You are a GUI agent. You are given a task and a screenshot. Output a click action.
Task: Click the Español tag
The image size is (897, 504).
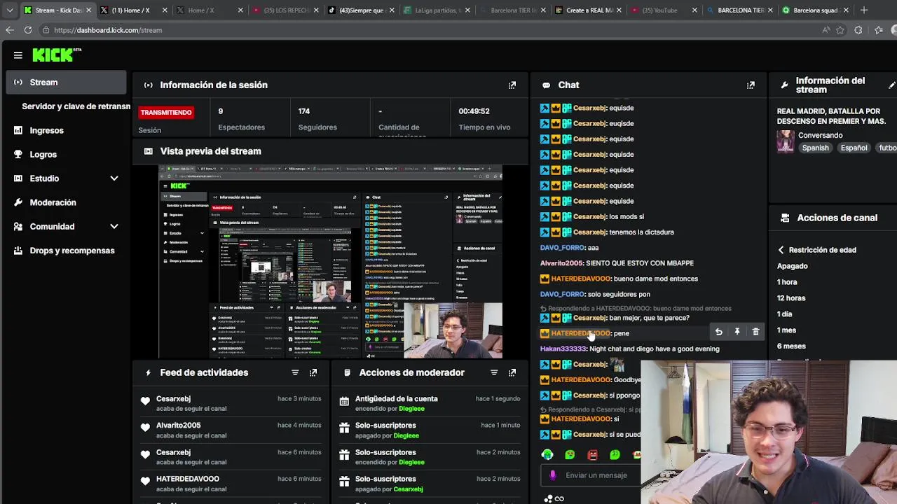click(854, 148)
